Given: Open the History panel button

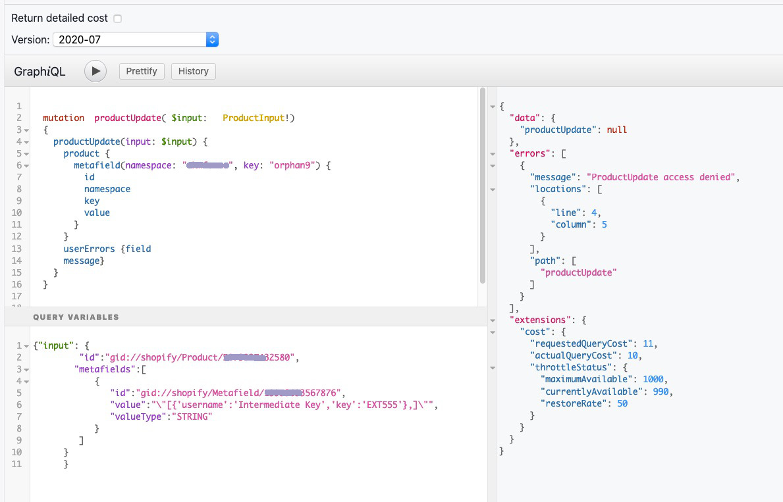Looking at the screenshot, I should (x=193, y=71).
